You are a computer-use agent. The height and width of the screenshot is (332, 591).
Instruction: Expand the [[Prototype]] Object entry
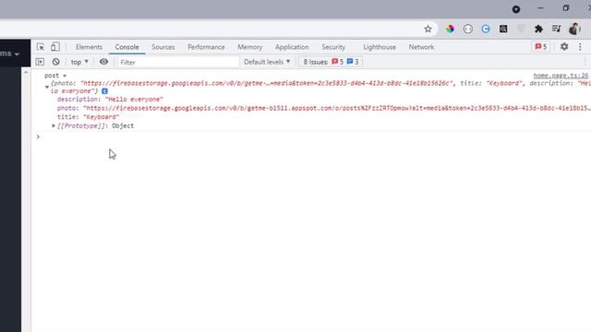54,125
